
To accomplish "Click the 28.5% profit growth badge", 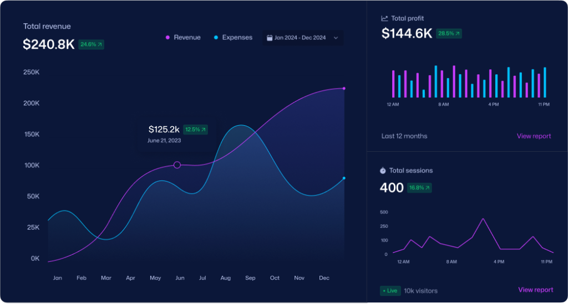I will click(449, 33).
